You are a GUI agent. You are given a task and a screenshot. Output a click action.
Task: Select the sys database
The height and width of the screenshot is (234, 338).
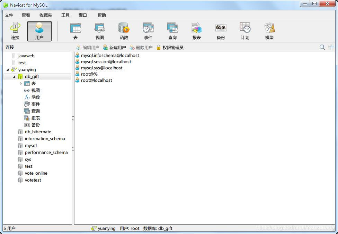(28, 159)
